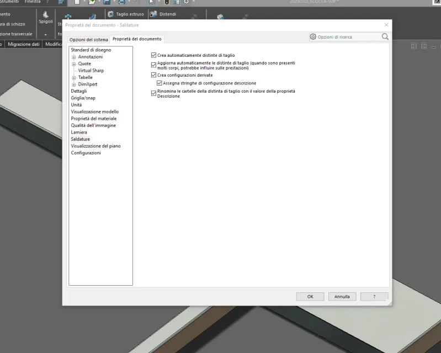Uncheck Crea configurazioni derivate checkbox
441x353 pixels.
click(153, 75)
